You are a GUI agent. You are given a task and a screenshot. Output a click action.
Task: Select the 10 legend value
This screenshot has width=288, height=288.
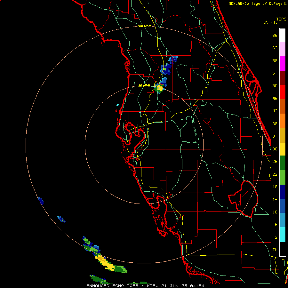(275, 212)
